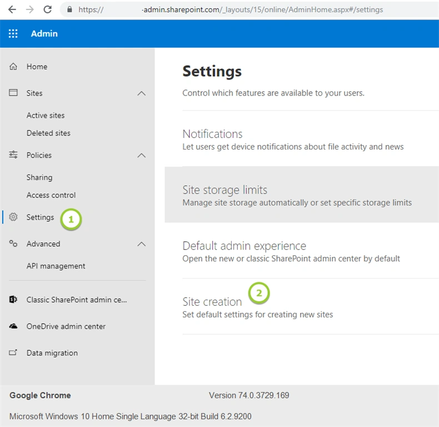Click the Policies sliders icon

pos(13,155)
